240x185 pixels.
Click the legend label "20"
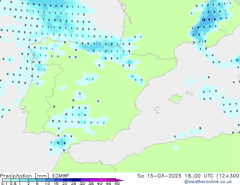coord(65,183)
